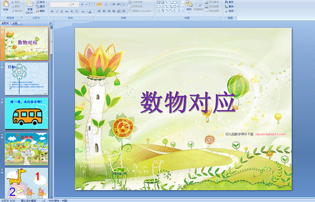Click the Reset (重设) slide button
315x202 pixels.
(41, 6)
